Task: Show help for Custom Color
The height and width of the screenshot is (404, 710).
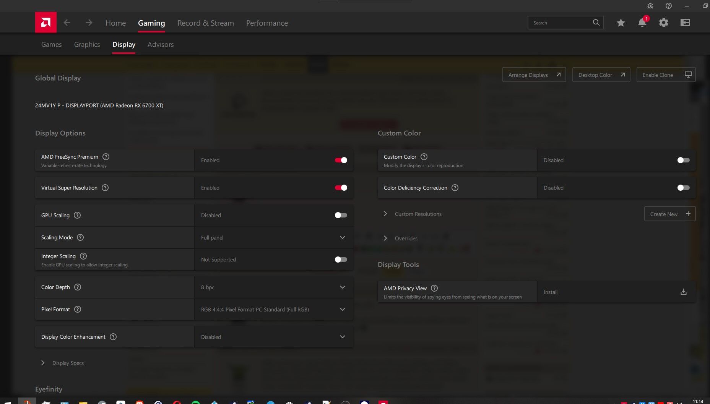Action: 424,157
